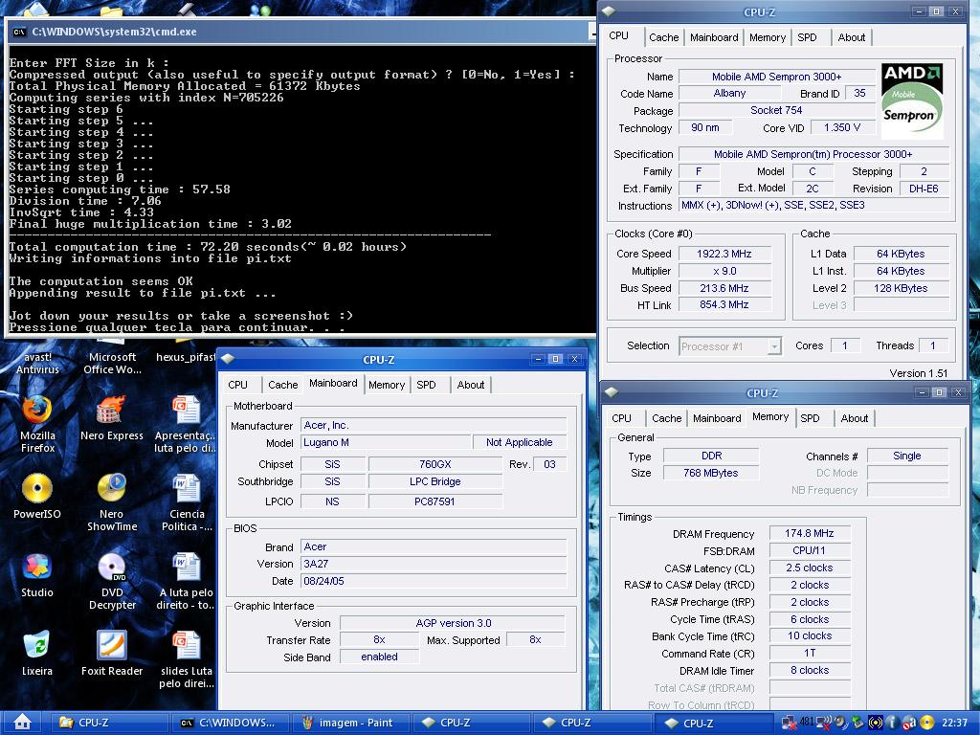Click the Bus Speed value 213.6 MHz

[x=724, y=288]
